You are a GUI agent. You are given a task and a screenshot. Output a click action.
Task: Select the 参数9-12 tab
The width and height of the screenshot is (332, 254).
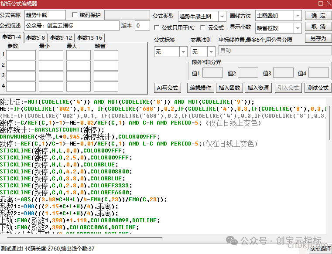tap(61, 38)
